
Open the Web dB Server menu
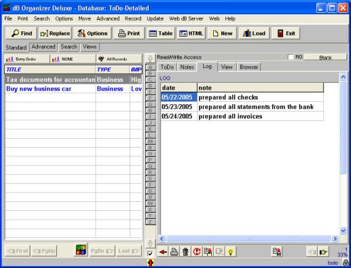click(x=186, y=18)
